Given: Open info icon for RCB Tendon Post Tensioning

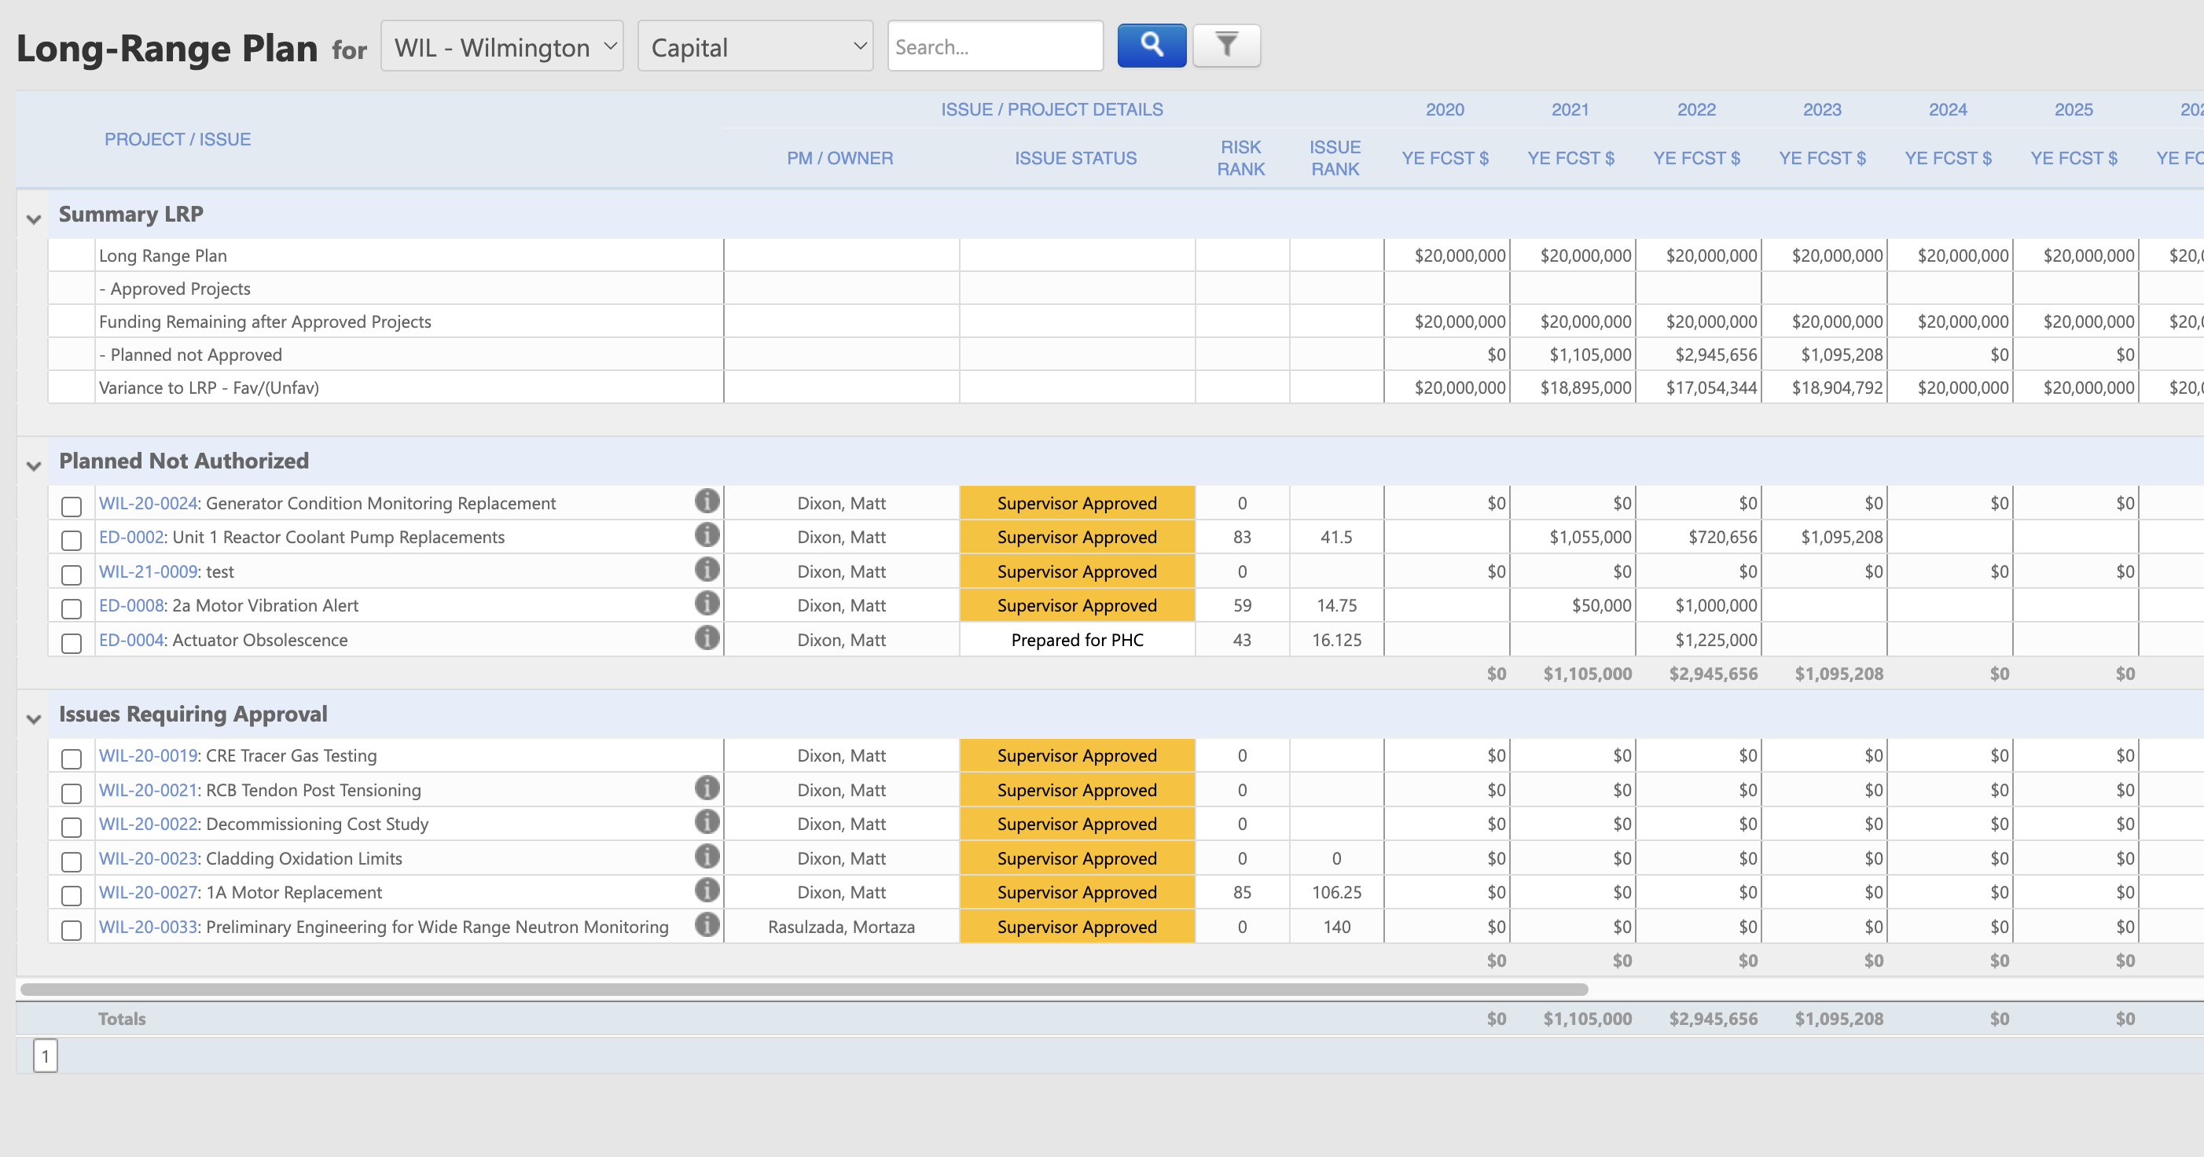Looking at the screenshot, I should click(x=707, y=788).
